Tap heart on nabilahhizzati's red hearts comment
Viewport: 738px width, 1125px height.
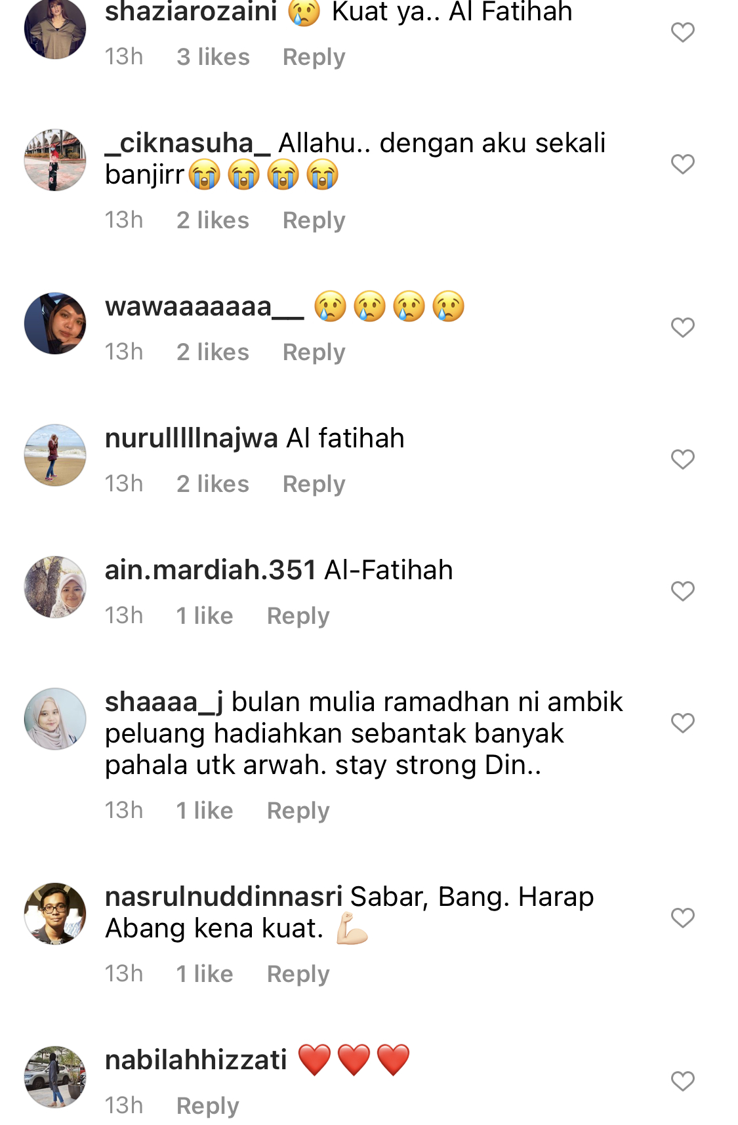(682, 1081)
